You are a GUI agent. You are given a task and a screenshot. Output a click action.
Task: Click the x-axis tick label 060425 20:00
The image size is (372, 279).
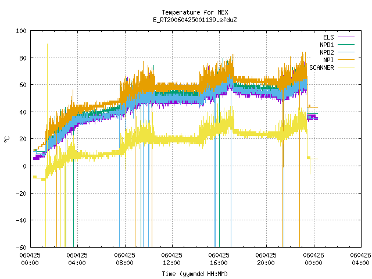pyautogui.click(x=266, y=259)
